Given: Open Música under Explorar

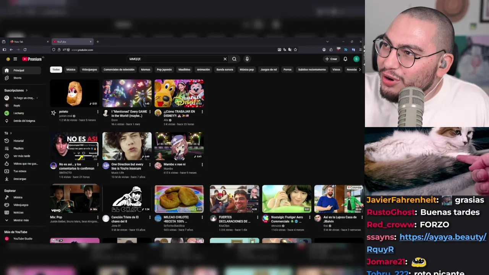Looking at the screenshot, I should pos(21,197).
